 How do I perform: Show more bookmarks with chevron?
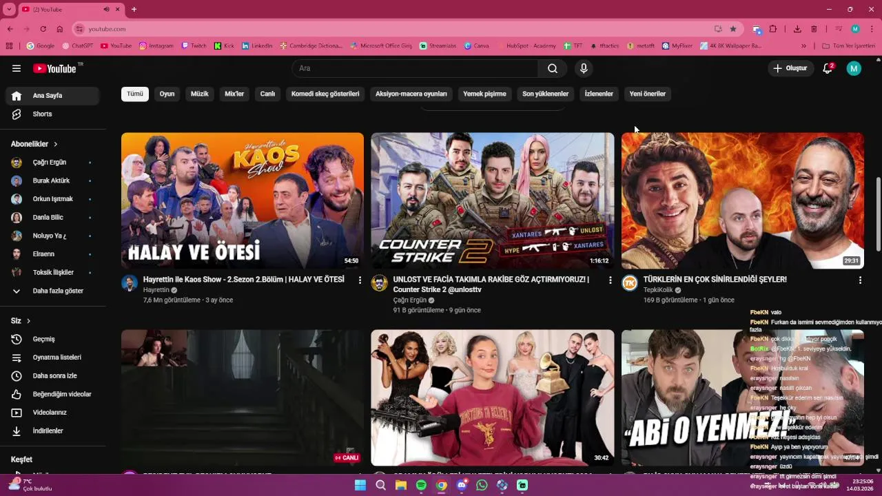(x=803, y=45)
